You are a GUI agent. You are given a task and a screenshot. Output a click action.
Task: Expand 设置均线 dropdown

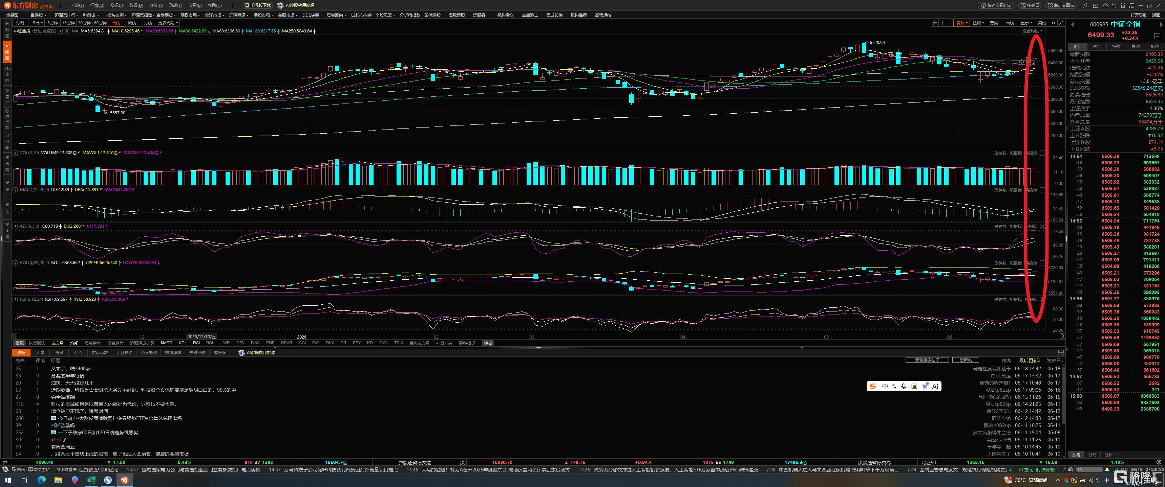point(1033,31)
